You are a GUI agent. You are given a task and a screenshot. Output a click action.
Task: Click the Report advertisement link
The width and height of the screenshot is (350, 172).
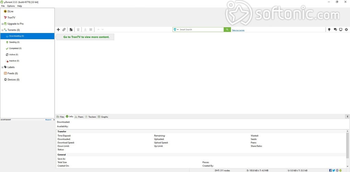coord(48,120)
